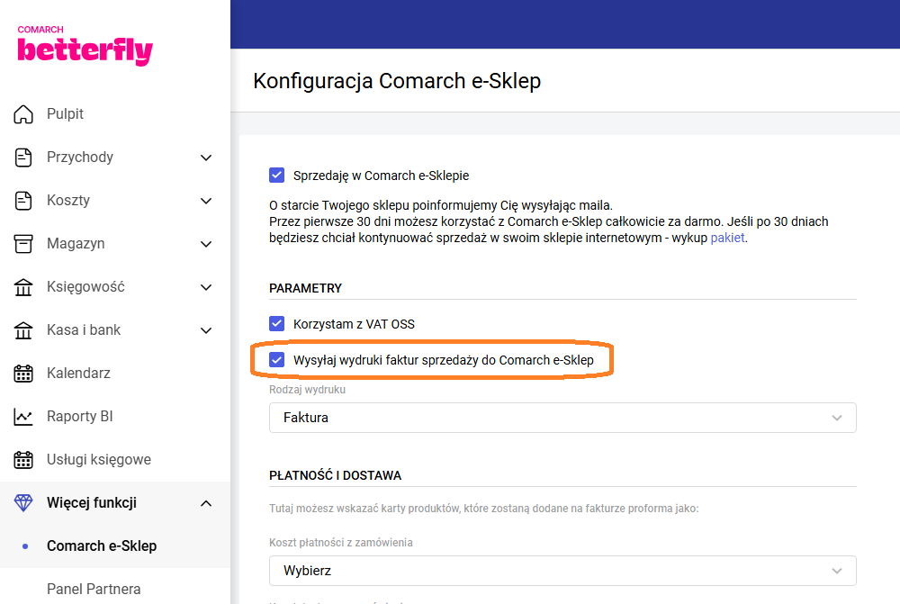The image size is (900, 604).
Task: Open Koszt płatności z zamówienia dropdown
Action: [x=562, y=571]
